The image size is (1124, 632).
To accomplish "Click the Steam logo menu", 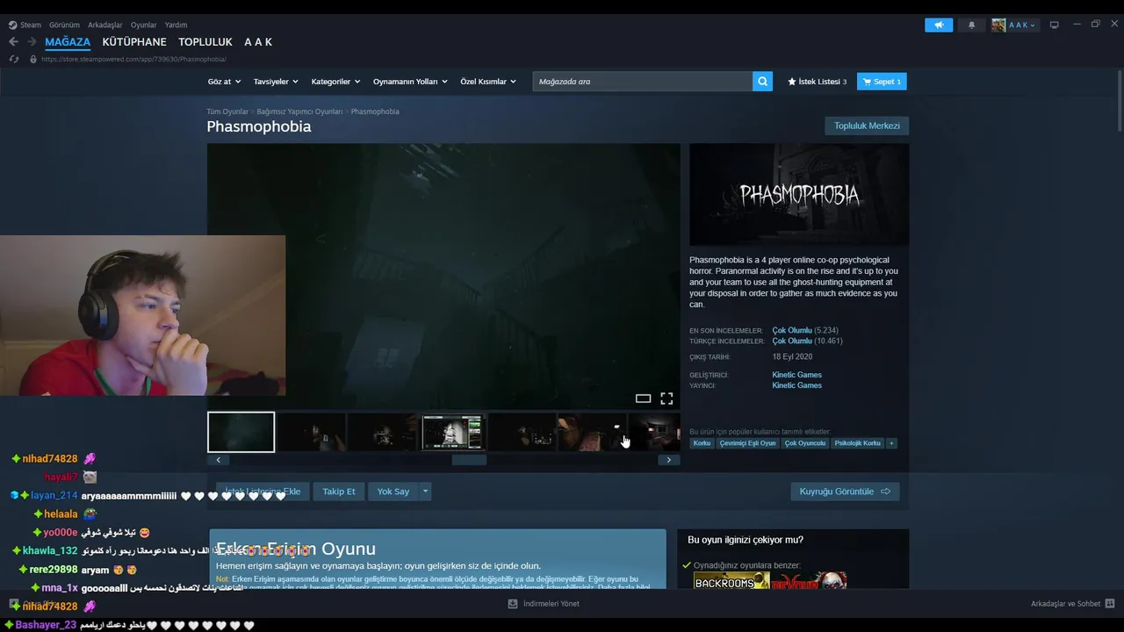I will pos(25,25).
